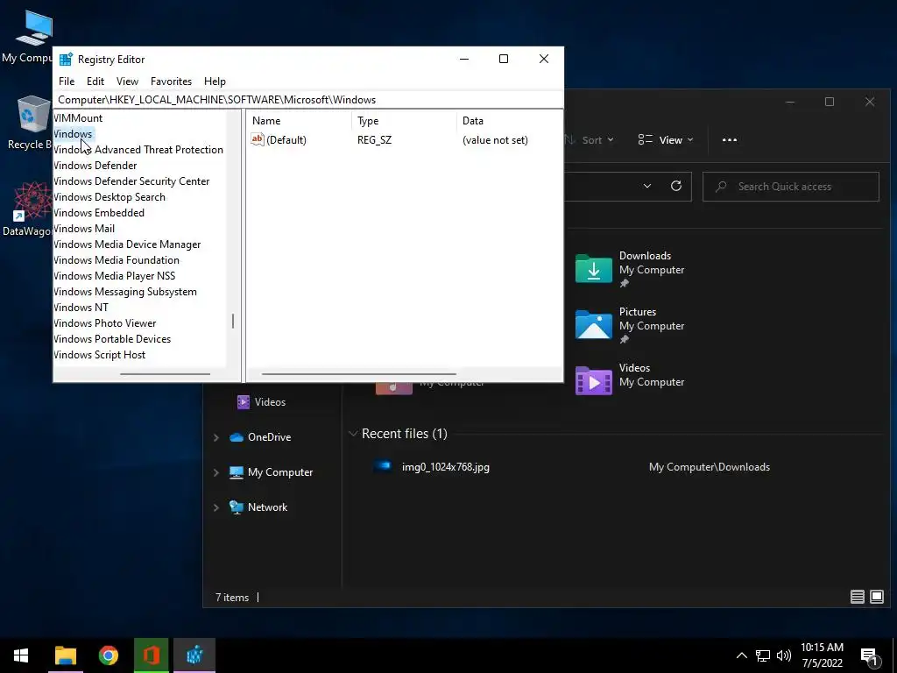
Task: Select the WIMMount registry key
Action: click(78, 118)
